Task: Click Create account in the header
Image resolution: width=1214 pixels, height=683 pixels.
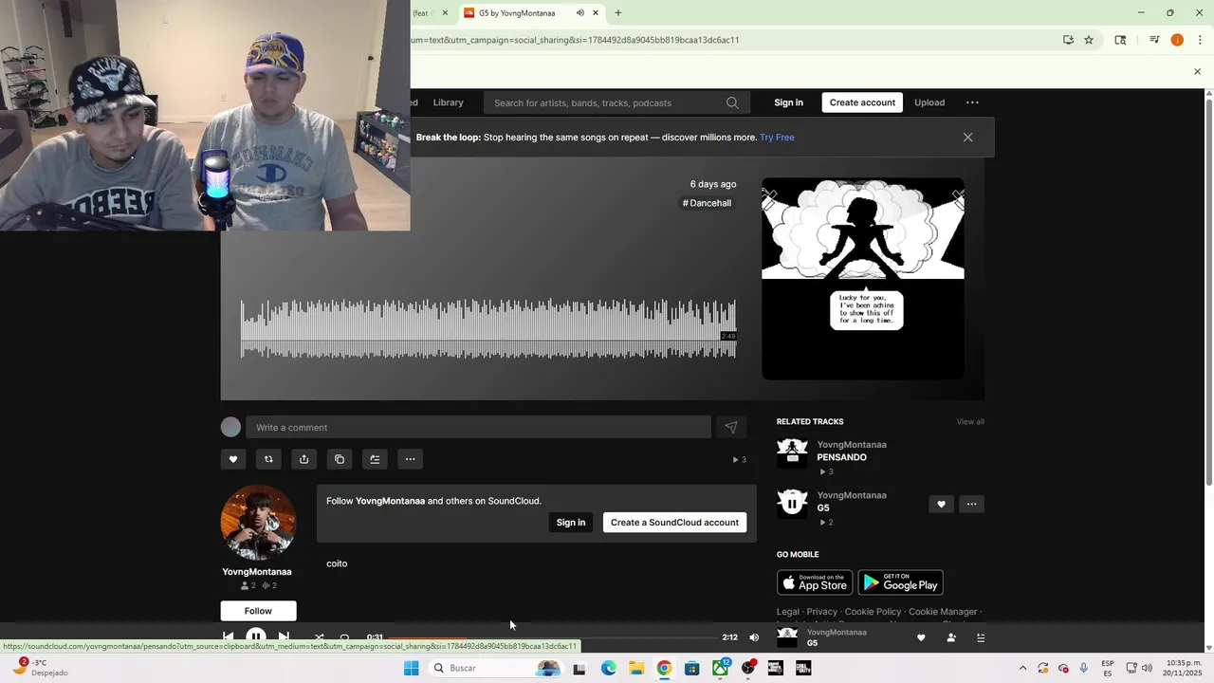Action: 862,102
